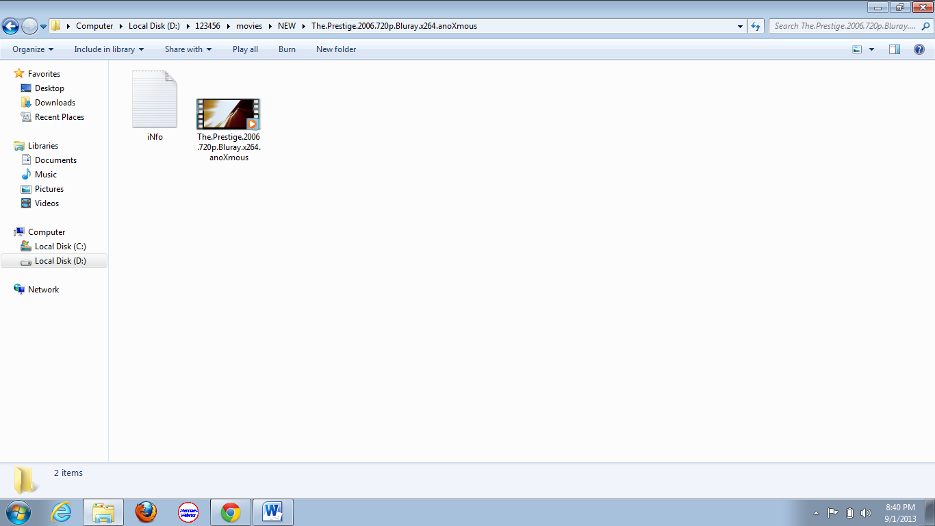Click the volume speaker tray icon
Viewport: 935px width, 526px height.
tap(865, 513)
